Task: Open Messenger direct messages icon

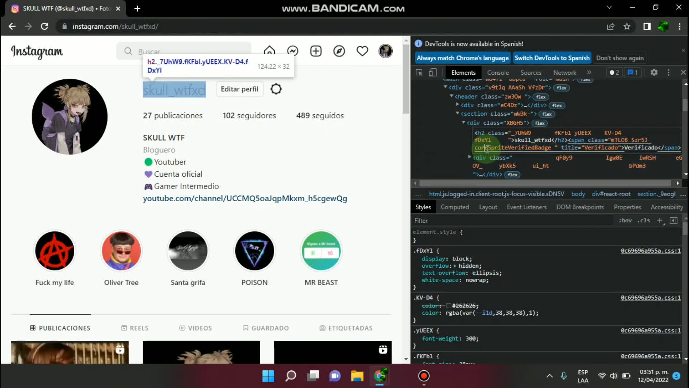Action: 292,51
